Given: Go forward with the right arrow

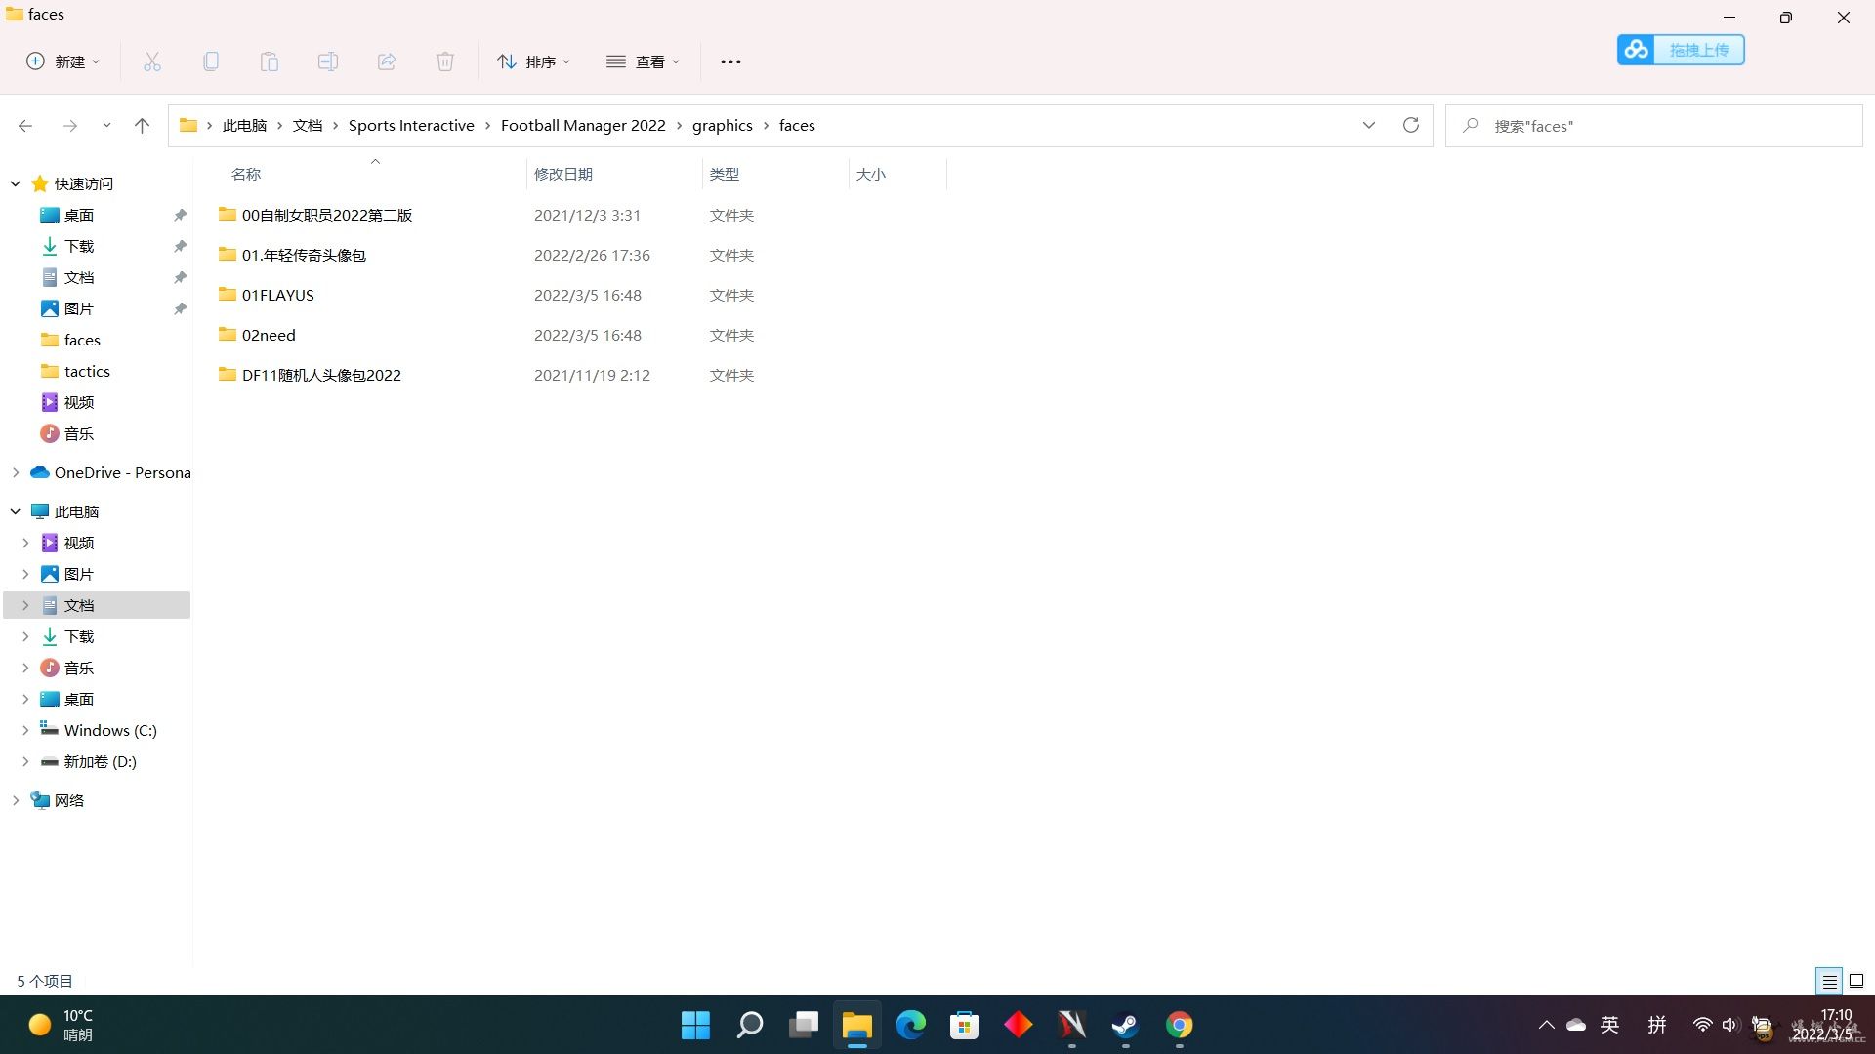Looking at the screenshot, I should pyautogui.click(x=70, y=126).
